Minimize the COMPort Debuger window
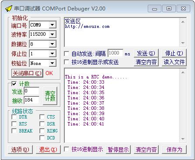Viewport: 195px width, 160px height. tap(154, 9)
